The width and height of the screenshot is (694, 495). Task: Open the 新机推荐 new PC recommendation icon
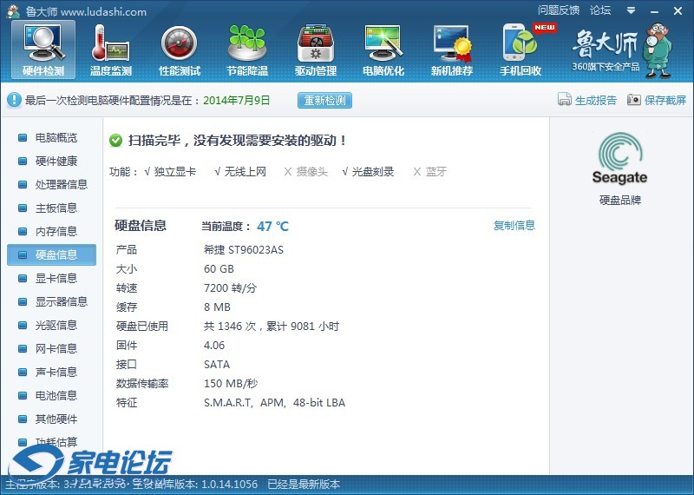point(452,49)
